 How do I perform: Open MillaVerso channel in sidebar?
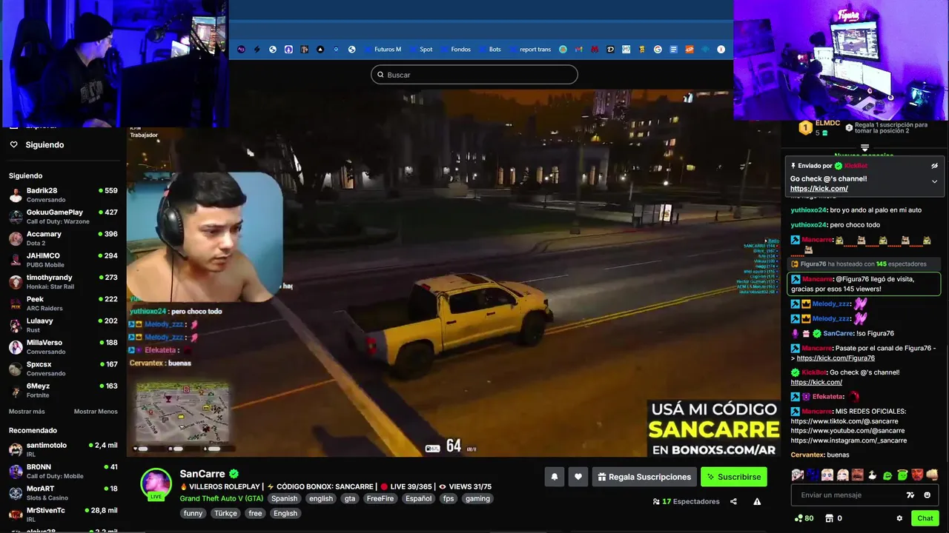pos(63,347)
